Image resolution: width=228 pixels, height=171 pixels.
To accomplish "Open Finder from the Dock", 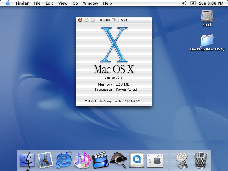I will pyautogui.click(x=27, y=160).
